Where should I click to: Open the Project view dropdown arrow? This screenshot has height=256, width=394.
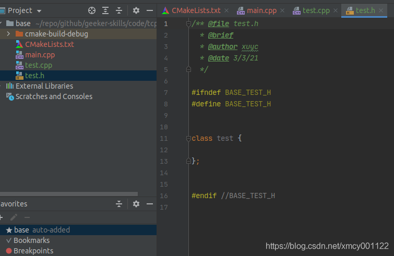[x=39, y=11]
